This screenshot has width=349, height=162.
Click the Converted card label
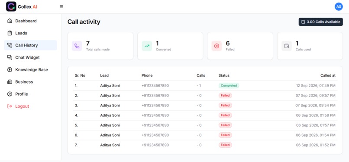point(163,50)
